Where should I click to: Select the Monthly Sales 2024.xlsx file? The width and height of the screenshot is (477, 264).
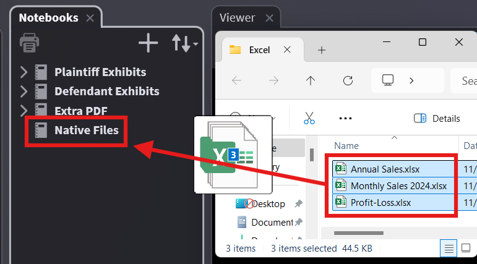(x=398, y=185)
